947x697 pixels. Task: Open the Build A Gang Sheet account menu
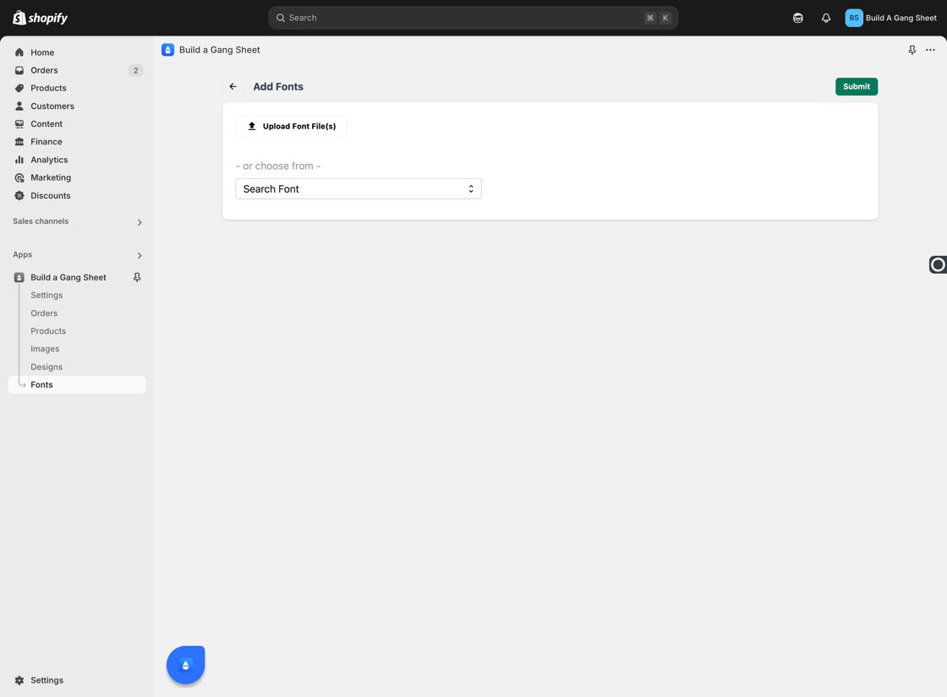click(x=891, y=18)
